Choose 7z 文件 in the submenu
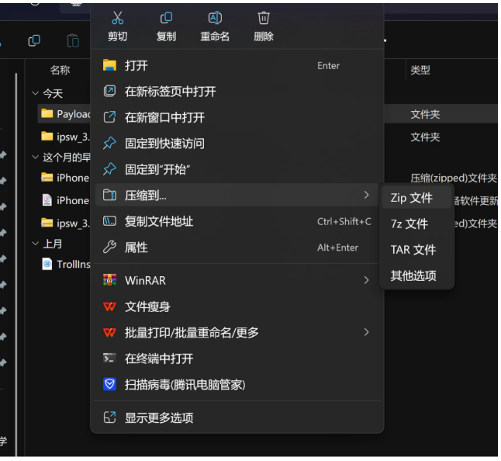Image resolution: width=501 pixels, height=461 pixels. (416, 224)
